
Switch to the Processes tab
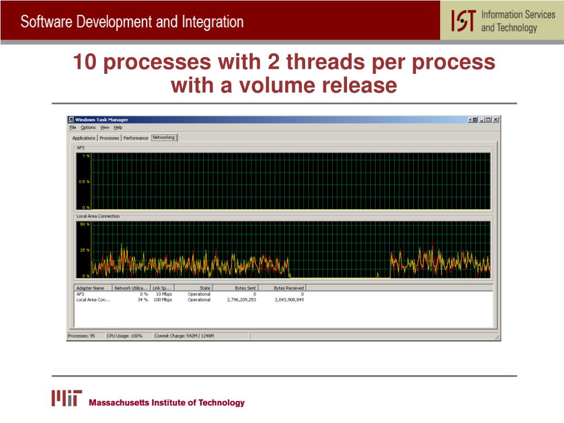(x=110, y=138)
